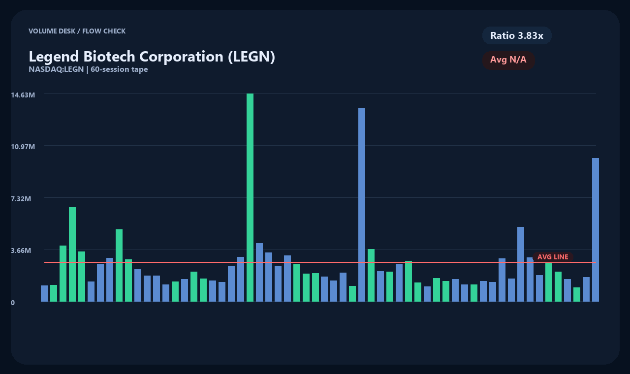
Task: Click the 0 axis label
Action: [13, 303]
